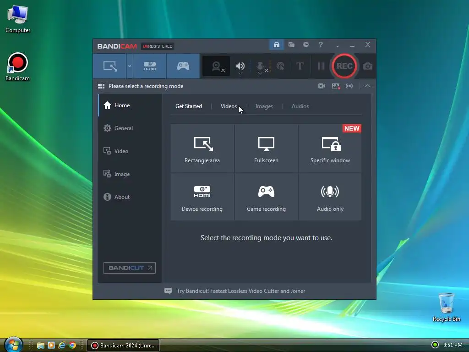Open the General settings sidebar section
This screenshot has height=352, width=469.
130,128
